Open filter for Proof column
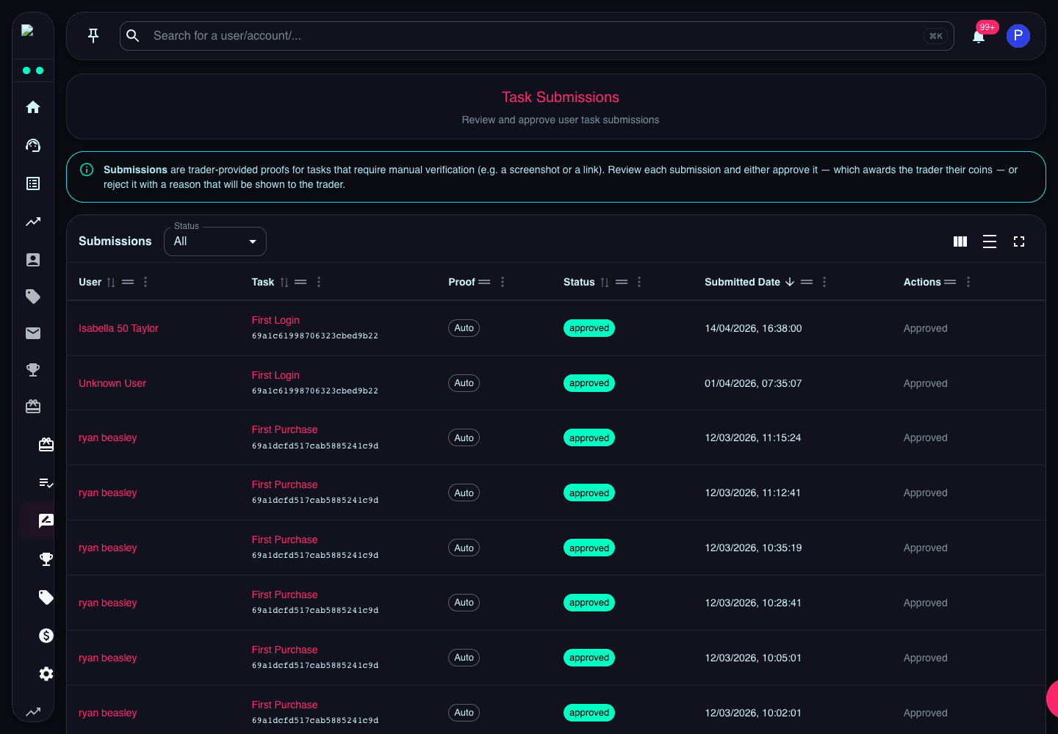 (x=484, y=282)
